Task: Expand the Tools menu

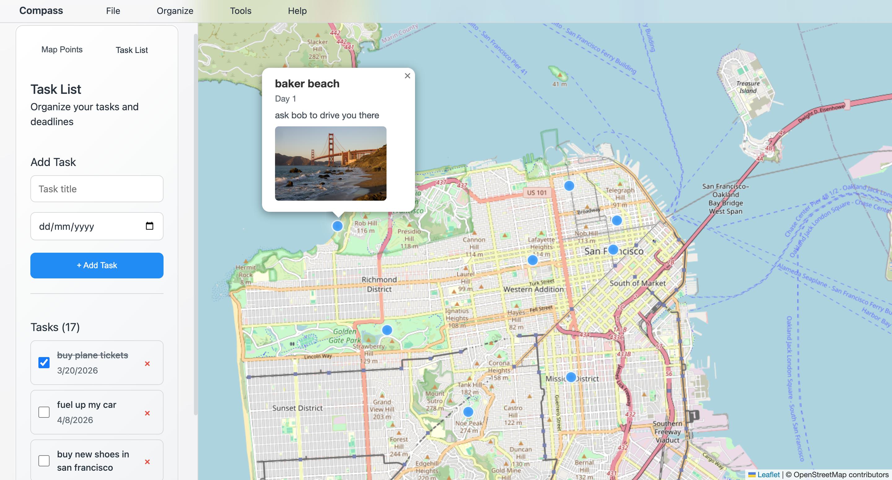Action: 240,11
